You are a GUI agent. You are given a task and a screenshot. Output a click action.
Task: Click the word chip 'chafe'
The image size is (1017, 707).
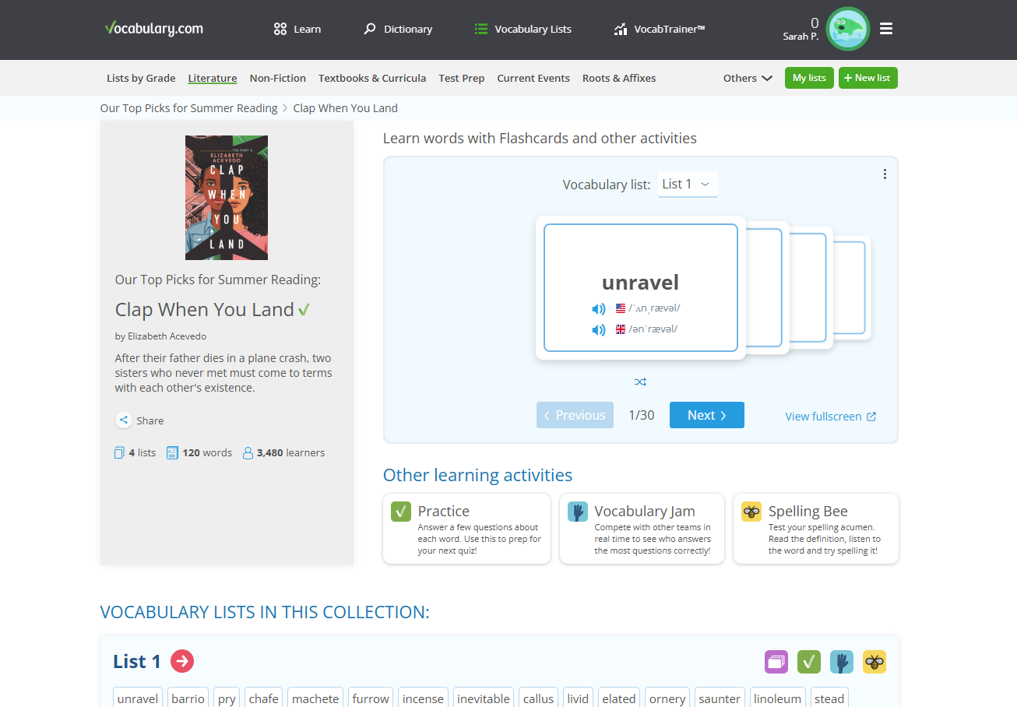pyautogui.click(x=264, y=698)
